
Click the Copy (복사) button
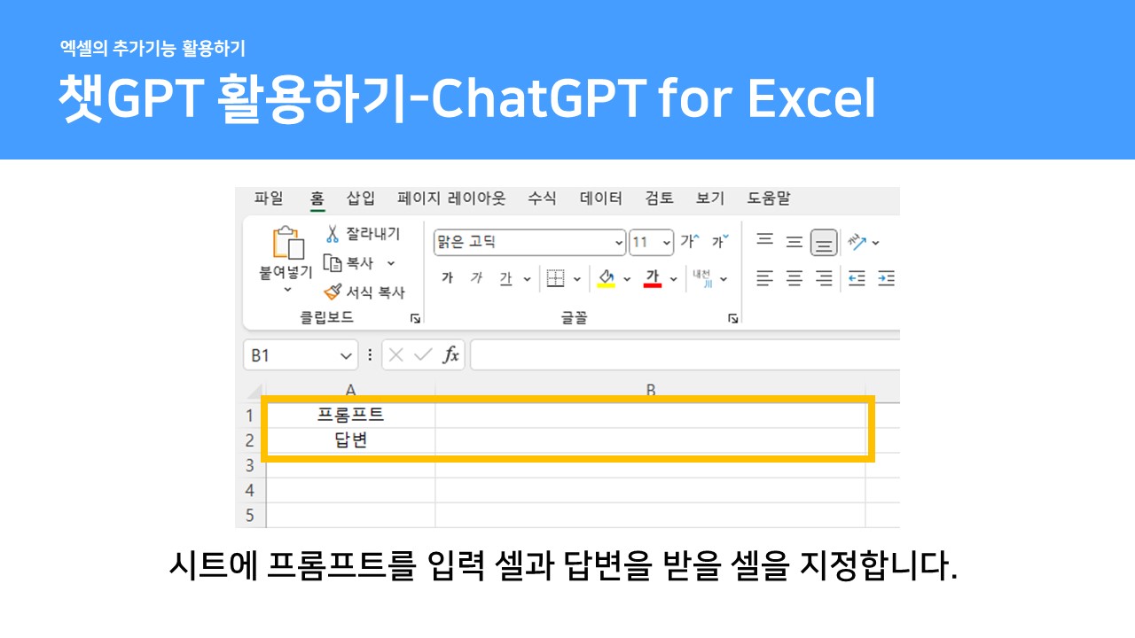[348, 263]
